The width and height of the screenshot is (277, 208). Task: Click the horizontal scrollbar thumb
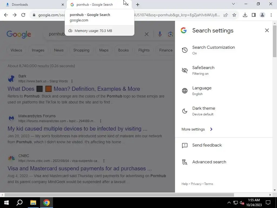pos(119,195)
